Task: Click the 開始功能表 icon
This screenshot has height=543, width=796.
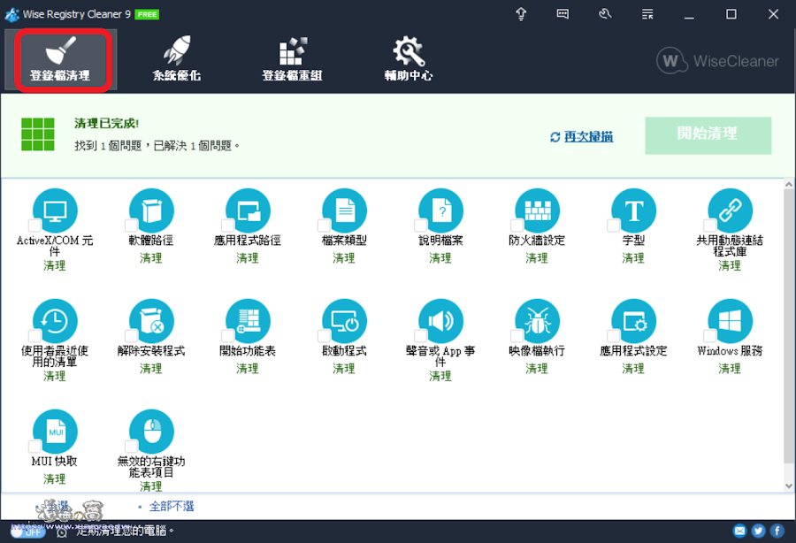Action: tap(248, 321)
